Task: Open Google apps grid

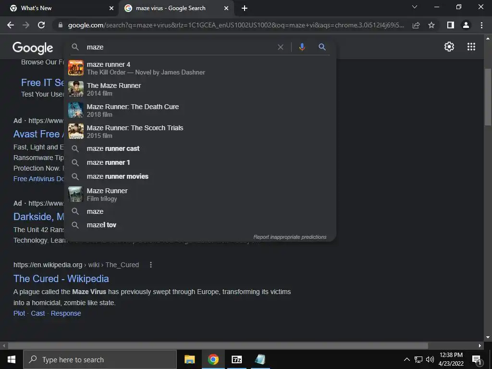Action: click(471, 47)
